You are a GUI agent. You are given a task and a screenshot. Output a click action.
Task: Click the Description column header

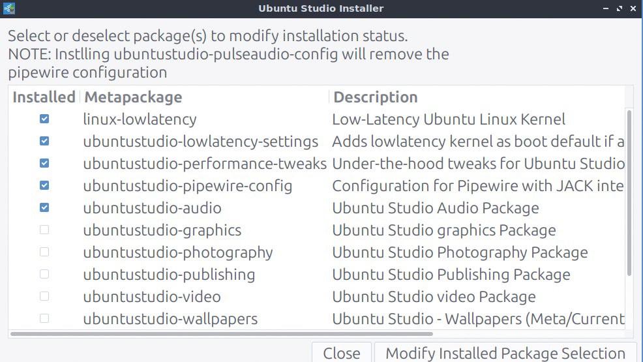477,97
